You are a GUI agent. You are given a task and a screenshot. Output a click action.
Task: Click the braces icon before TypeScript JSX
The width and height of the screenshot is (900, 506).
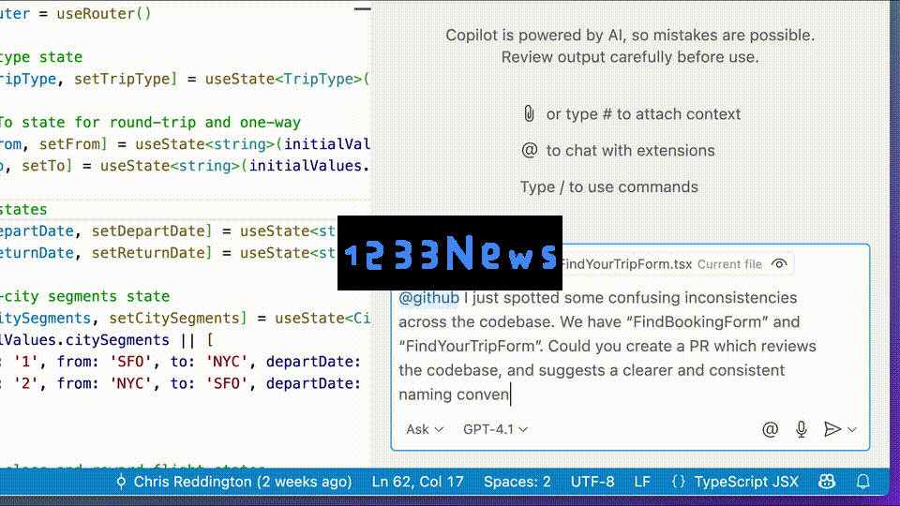click(678, 482)
